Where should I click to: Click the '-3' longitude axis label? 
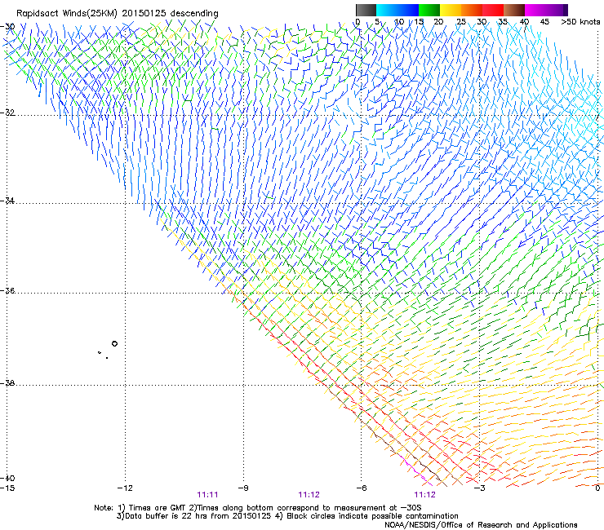tap(480, 488)
